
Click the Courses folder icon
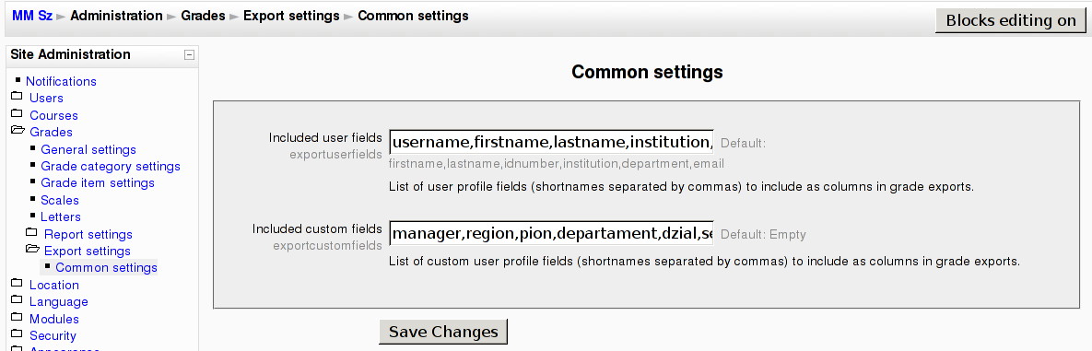click(17, 113)
